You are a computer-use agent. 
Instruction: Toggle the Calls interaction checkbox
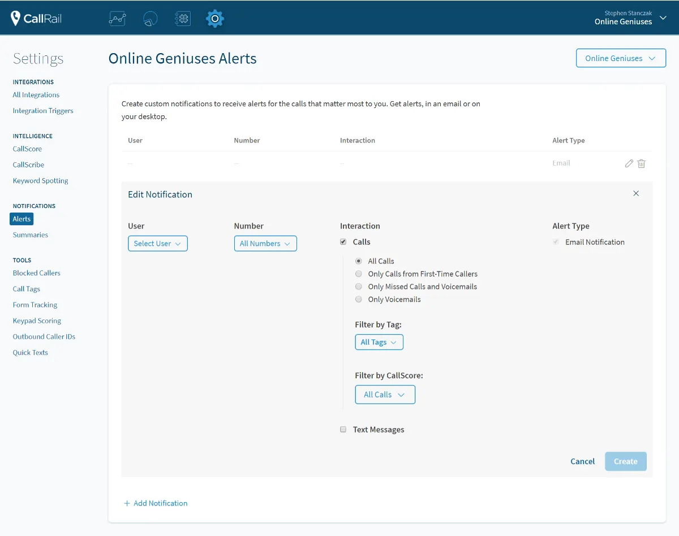(x=343, y=242)
